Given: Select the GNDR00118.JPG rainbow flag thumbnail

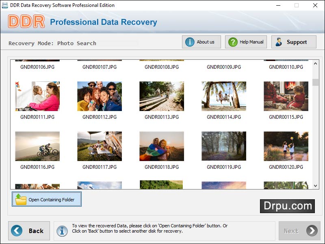Looking at the screenshot, I should pos(162,146).
